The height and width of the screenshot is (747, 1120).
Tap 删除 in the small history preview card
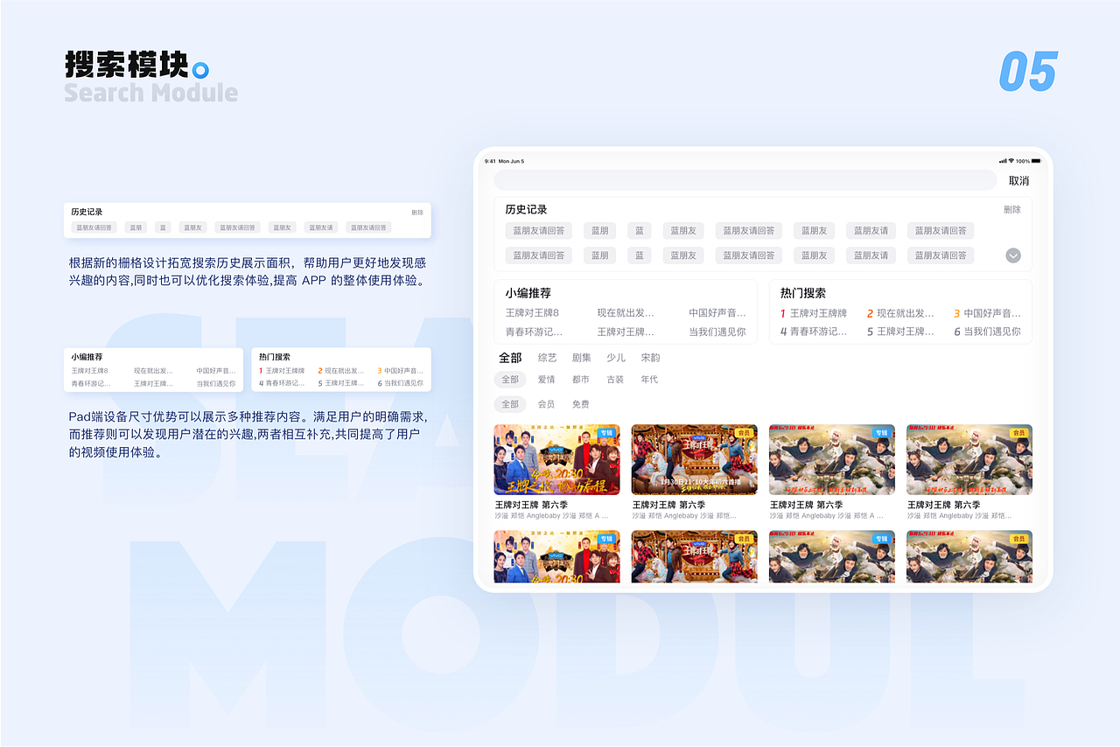click(417, 213)
